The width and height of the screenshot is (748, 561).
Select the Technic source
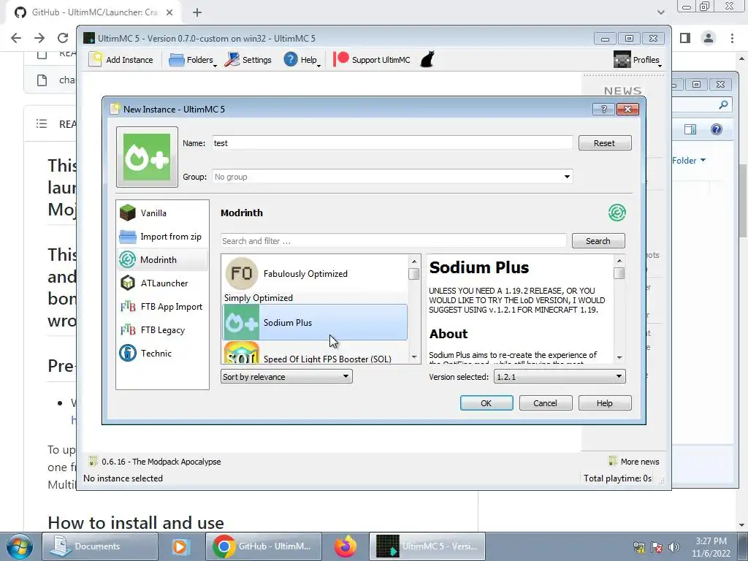162,354
